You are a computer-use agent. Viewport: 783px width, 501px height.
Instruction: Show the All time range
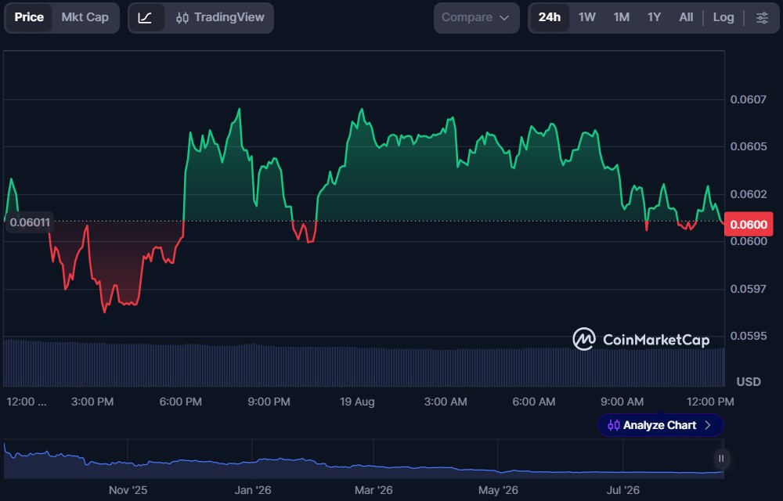tap(686, 17)
